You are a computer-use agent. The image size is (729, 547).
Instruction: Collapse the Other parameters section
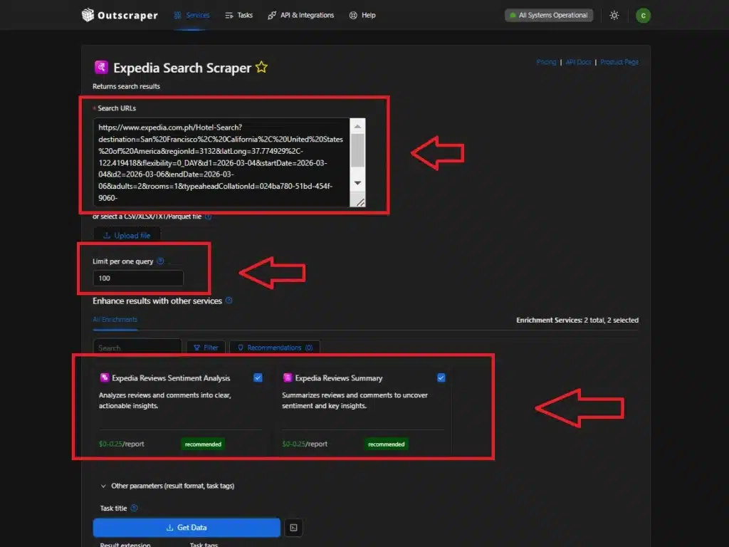tap(103, 485)
